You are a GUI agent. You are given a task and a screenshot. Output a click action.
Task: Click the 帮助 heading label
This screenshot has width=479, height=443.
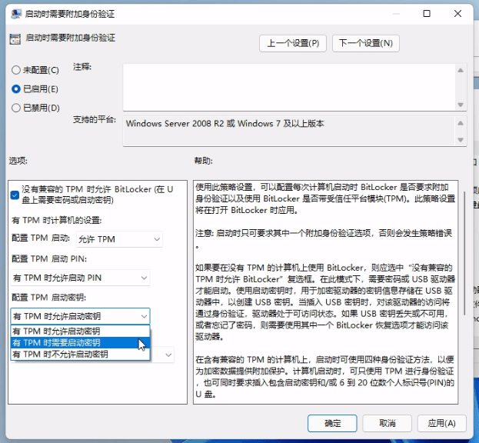[204, 161]
